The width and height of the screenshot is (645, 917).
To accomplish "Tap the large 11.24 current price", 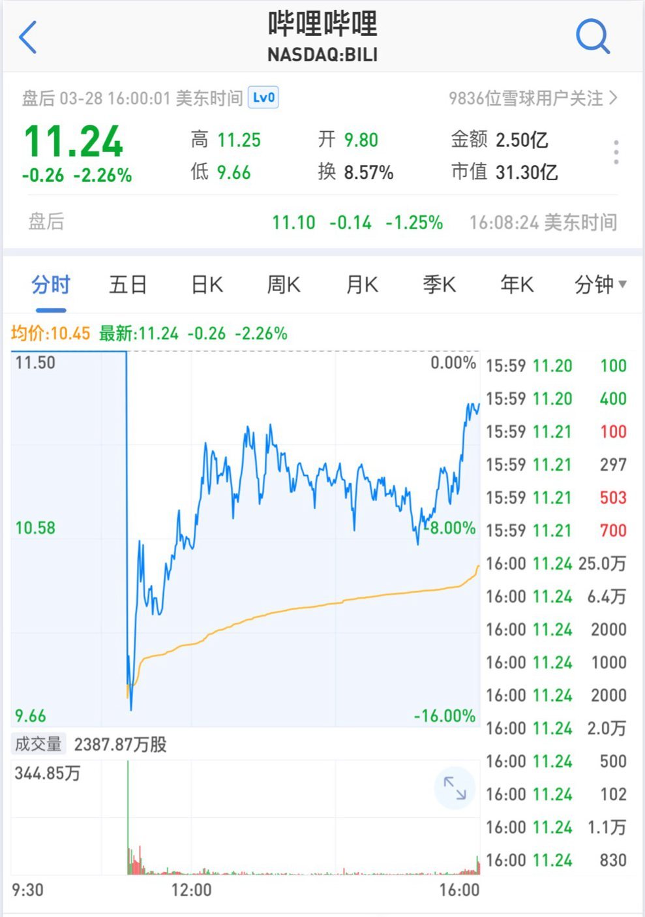I will point(73,142).
